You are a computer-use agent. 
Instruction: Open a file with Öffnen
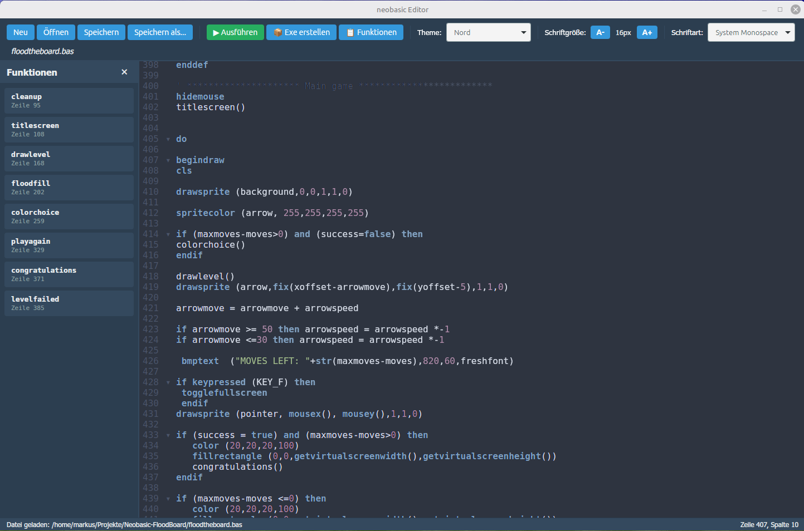point(56,32)
